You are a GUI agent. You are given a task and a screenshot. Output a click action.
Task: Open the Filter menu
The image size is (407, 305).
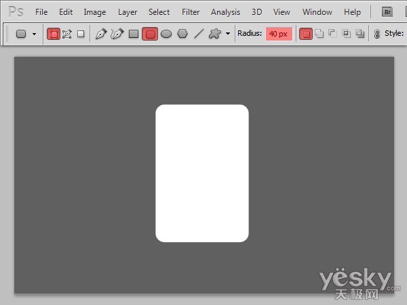tap(191, 12)
